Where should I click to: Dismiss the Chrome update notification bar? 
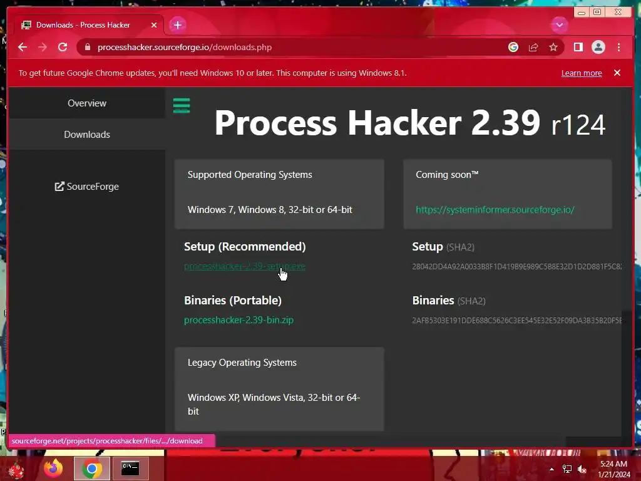(617, 73)
